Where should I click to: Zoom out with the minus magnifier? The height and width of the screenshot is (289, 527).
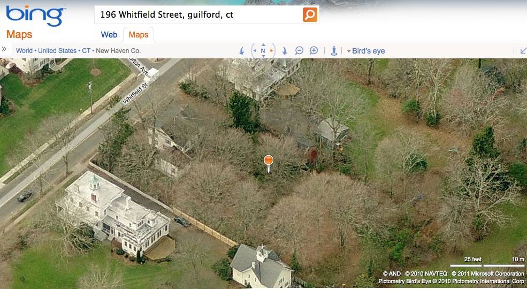point(299,51)
